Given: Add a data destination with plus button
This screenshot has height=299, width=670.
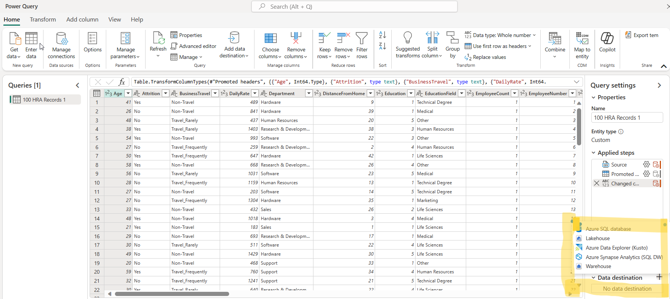Looking at the screenshot, I should [659, 277].
